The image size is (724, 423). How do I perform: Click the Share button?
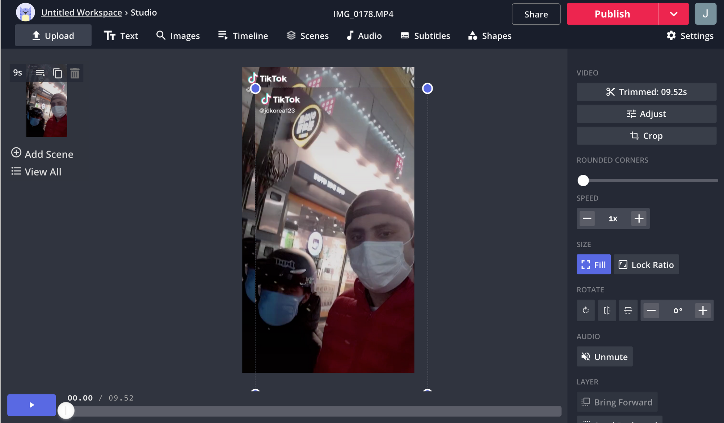tap(536, 14)
